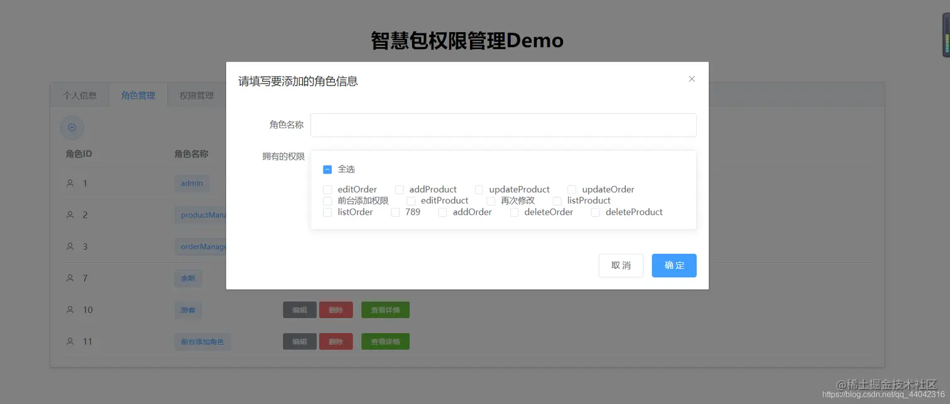Check the deleteOrder permission
This screenshot has height=404, width=950.
(x=514, y=212)
